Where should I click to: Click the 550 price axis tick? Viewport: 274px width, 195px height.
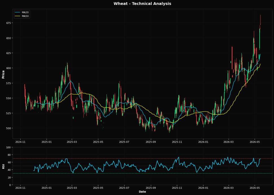click(x=9, y=98)
